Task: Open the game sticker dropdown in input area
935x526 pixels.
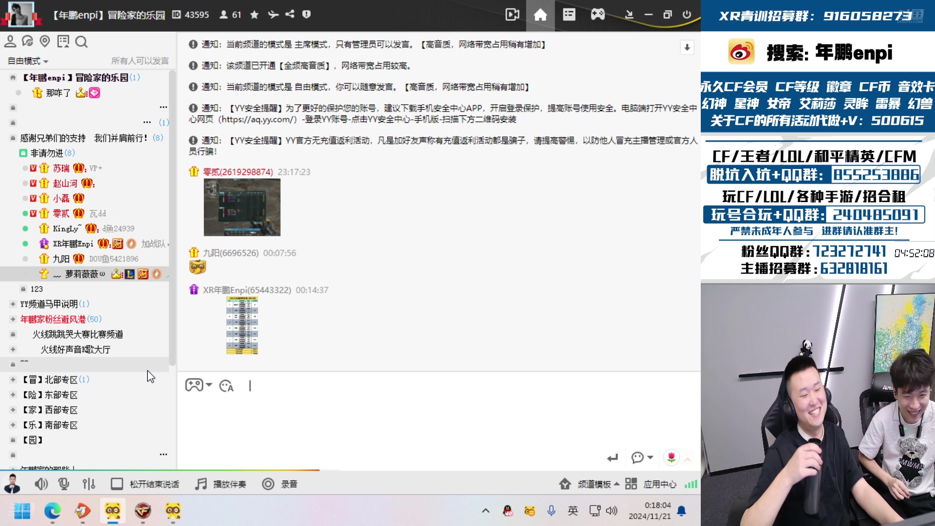Action: [x=199, y=385]
